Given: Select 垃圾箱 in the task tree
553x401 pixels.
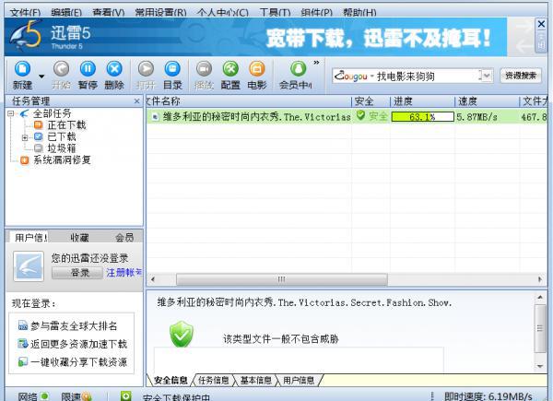Looking at the screenshot, I should (62, 148).
